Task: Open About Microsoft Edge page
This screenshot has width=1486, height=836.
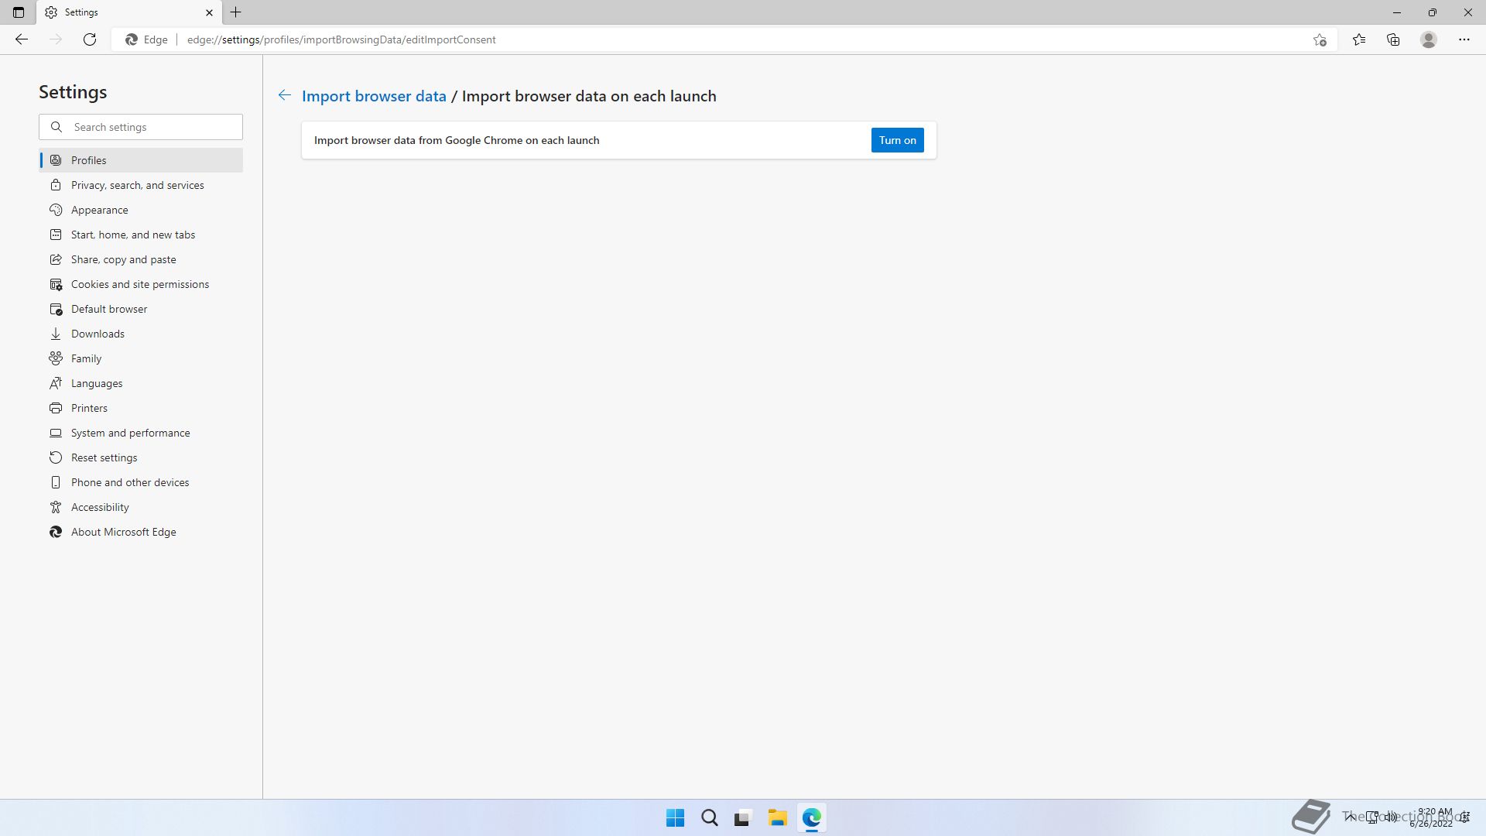Action: tap(141, 532)
